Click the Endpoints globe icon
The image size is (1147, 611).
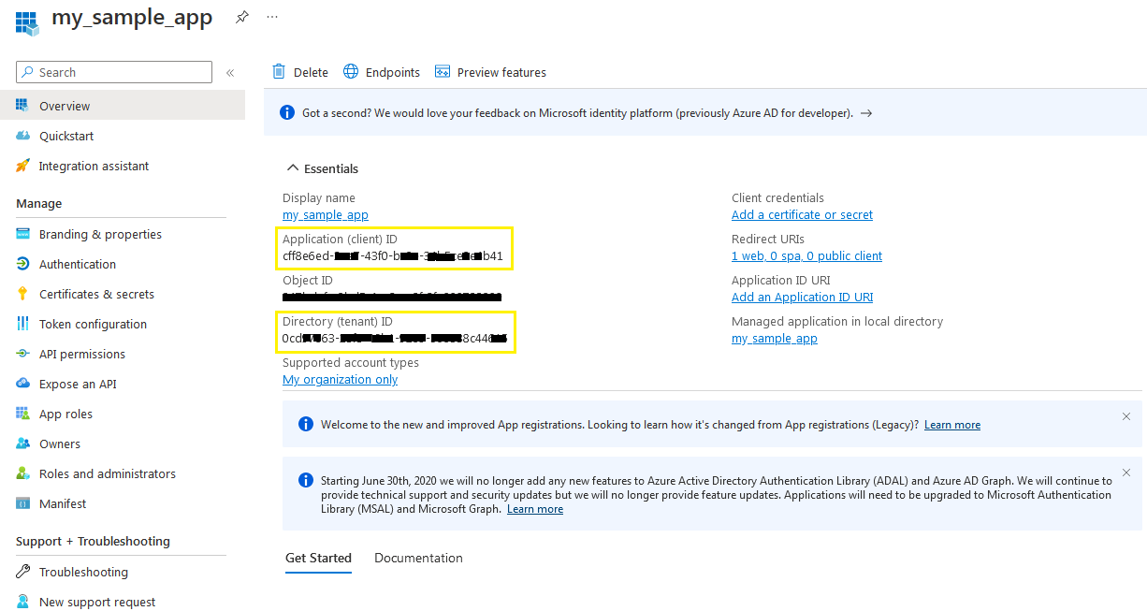point(351,72)
